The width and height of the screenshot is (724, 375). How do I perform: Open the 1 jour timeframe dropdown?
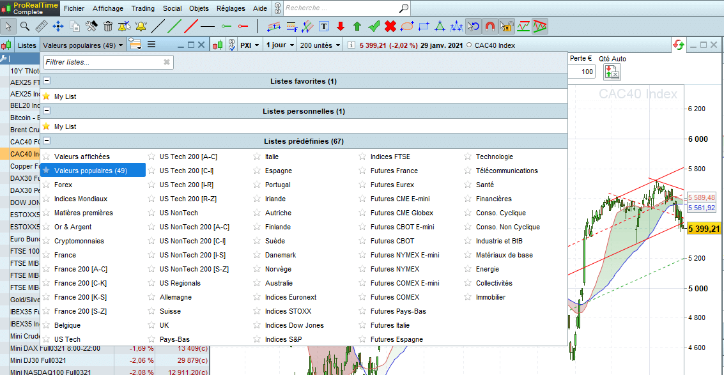coord(280,45)
